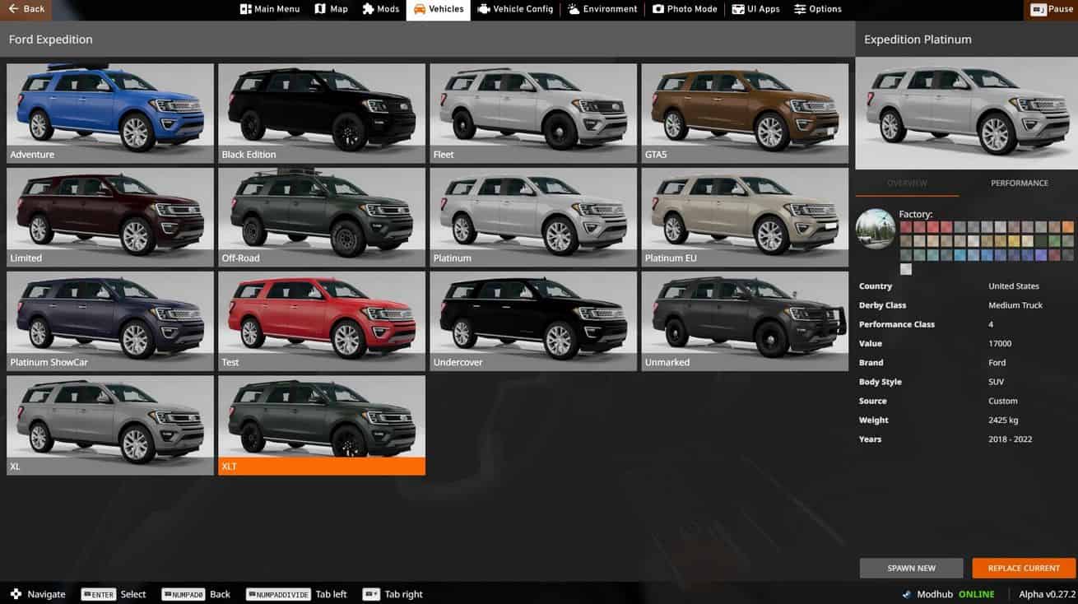Image resolution: width=1078 pixels, height=604 pixels.
Task: Click the Modhub status icon
Action: tap(907, 594)
